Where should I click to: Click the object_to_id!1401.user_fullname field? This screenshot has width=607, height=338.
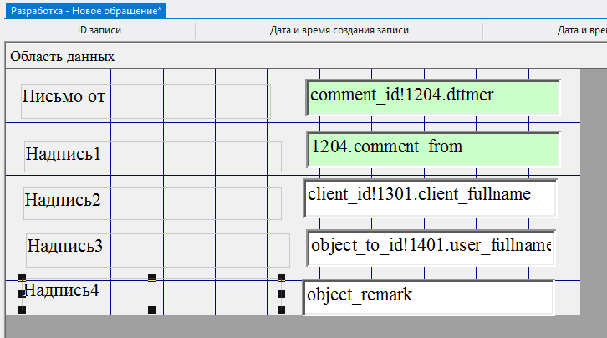430,247
